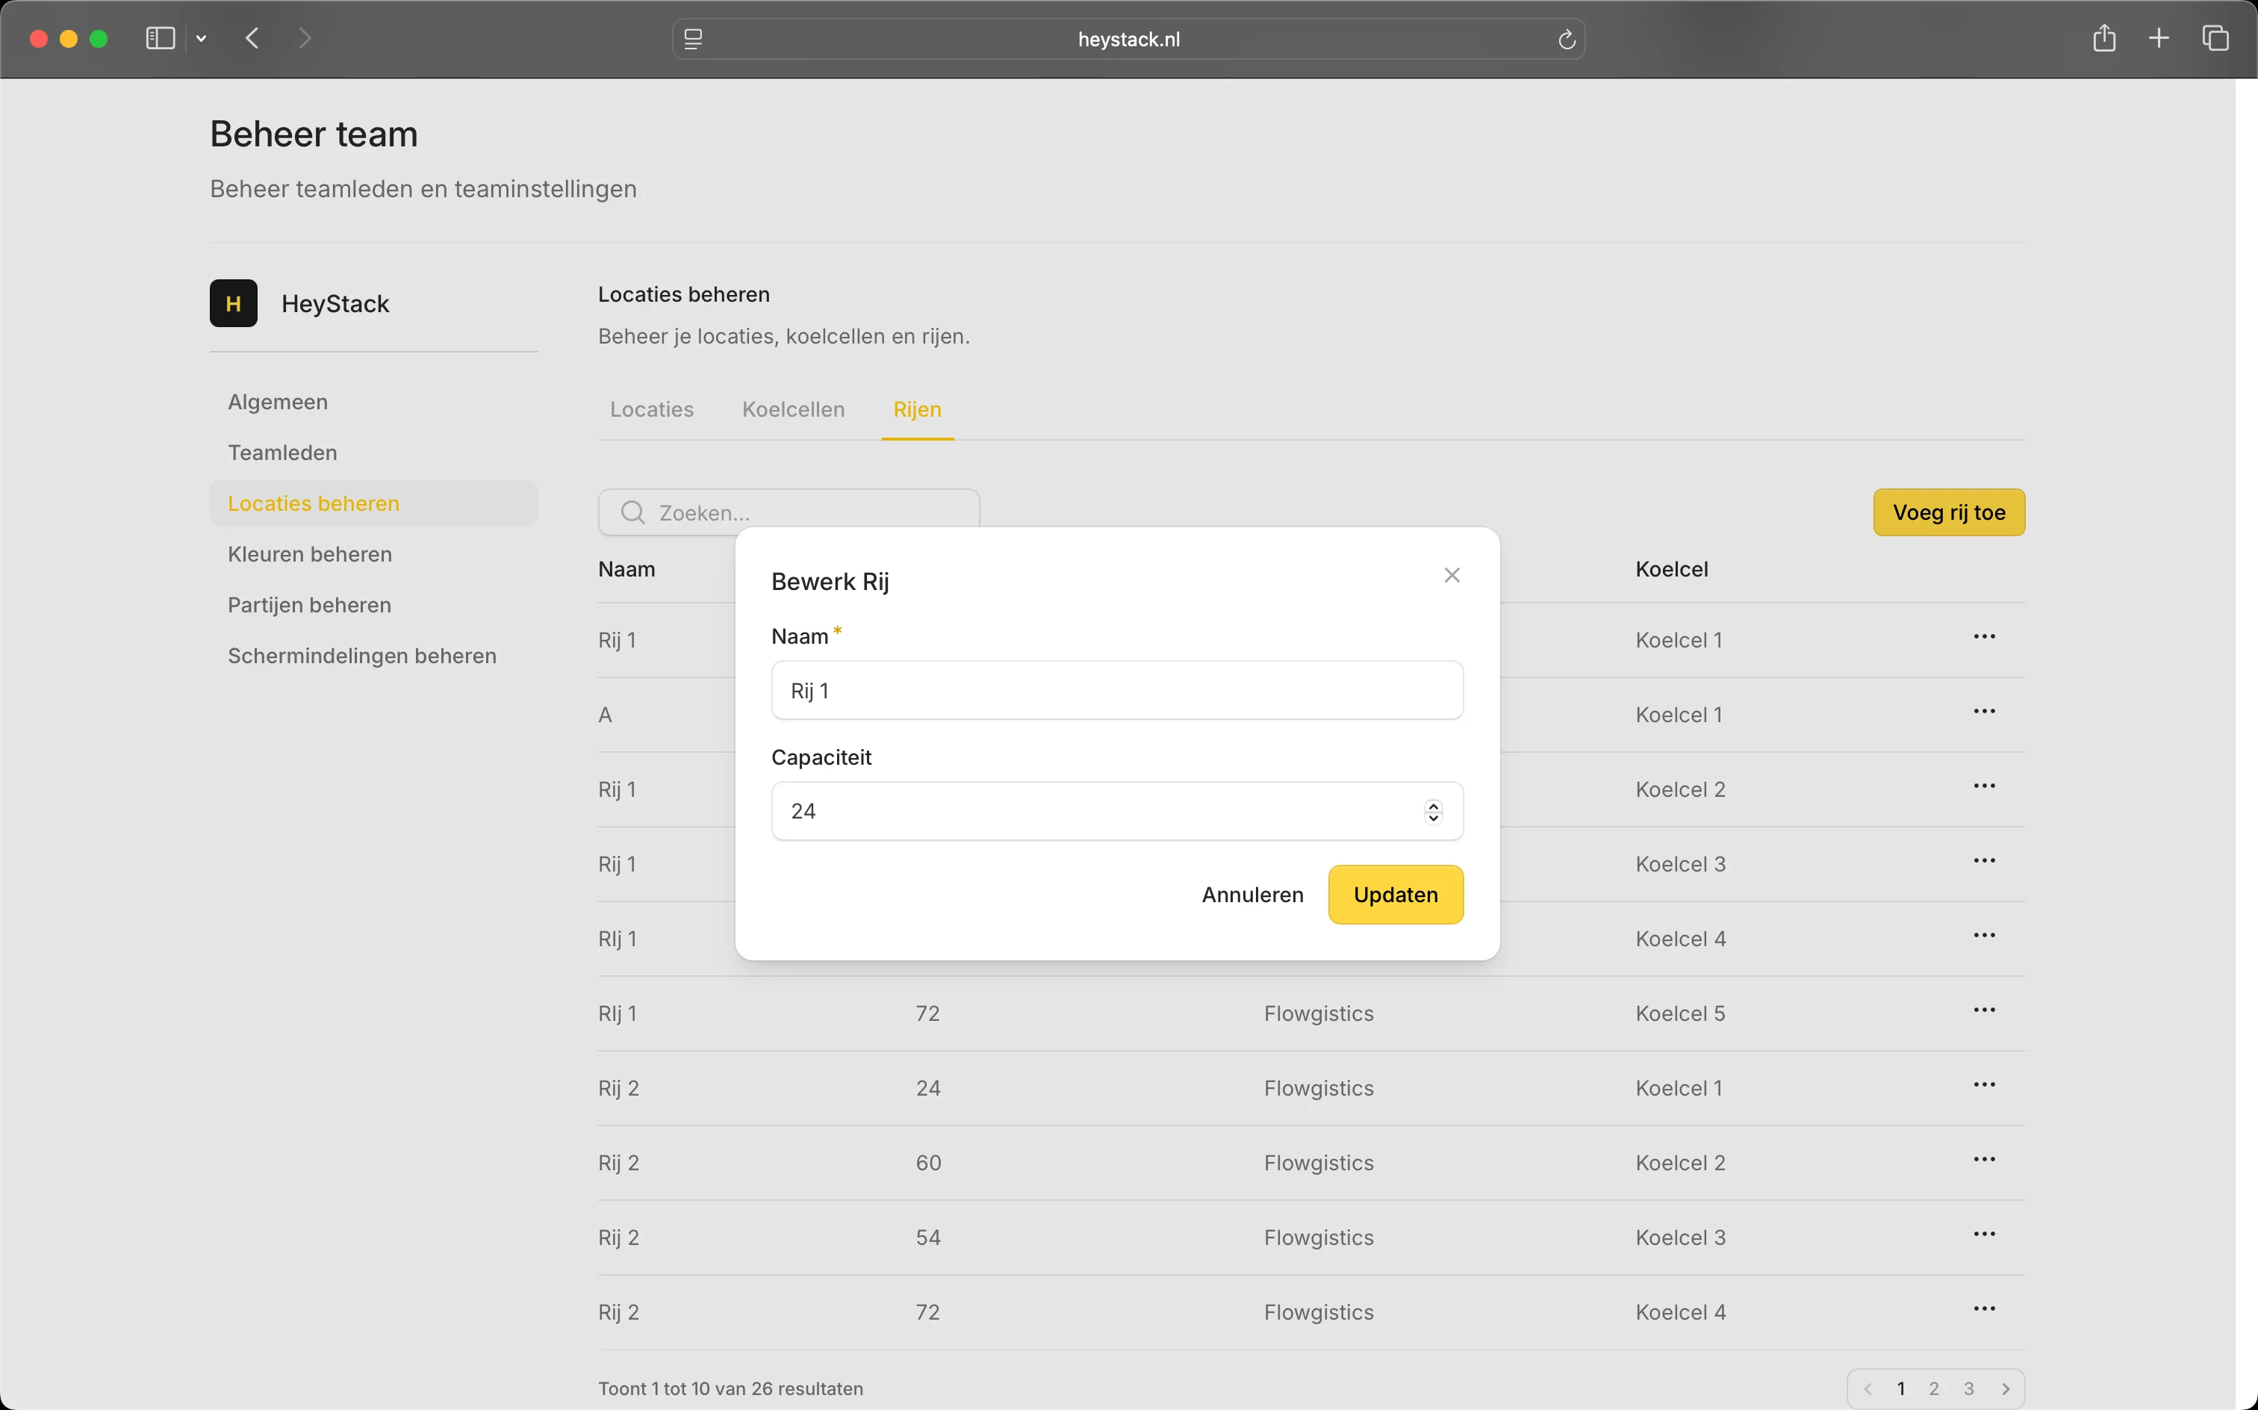Switch to the Locaties tab

tap(652, 409)
